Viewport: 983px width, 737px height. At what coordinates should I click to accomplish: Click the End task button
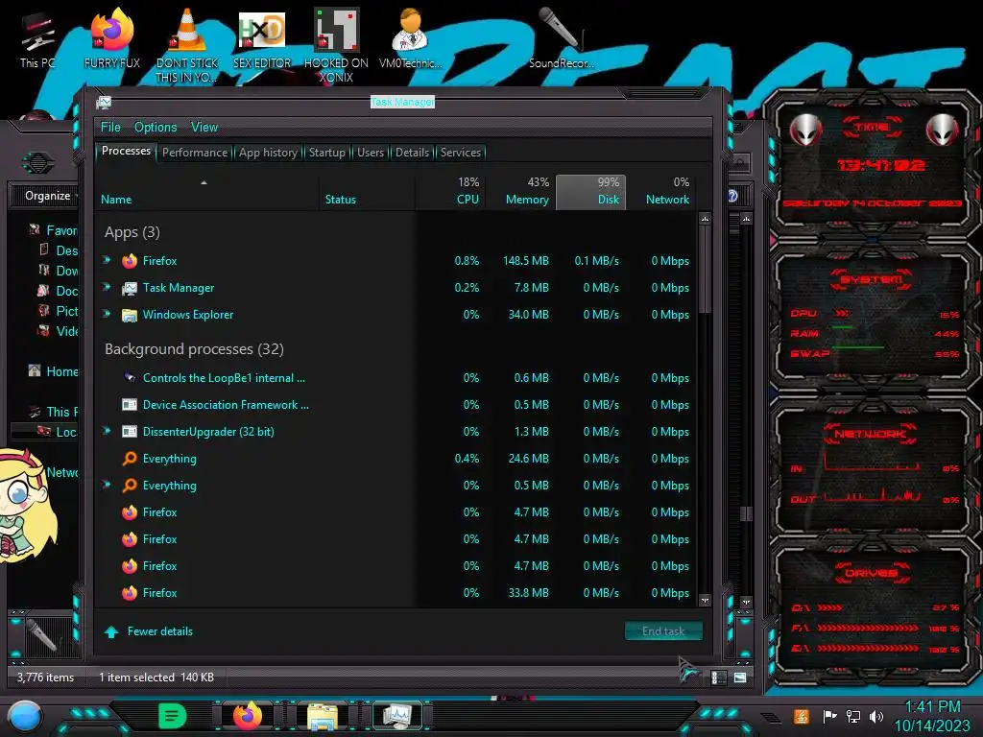coord(663,631)
